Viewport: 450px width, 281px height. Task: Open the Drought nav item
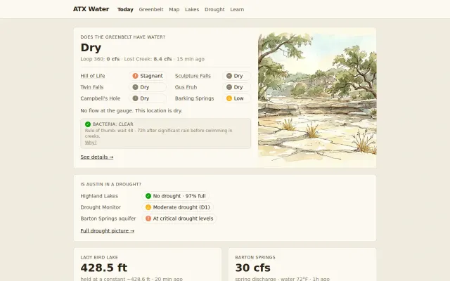(214, 9)
